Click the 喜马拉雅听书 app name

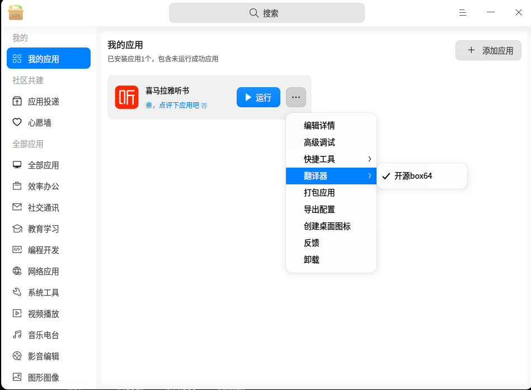pyautogui.click(x=167, y=91)
